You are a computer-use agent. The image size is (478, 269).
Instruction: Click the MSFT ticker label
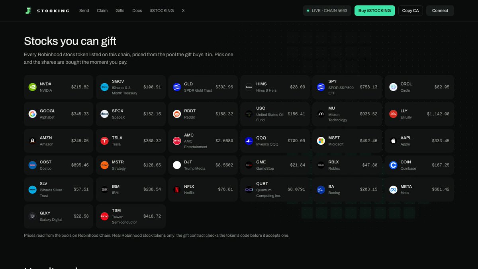pos(334,138)
